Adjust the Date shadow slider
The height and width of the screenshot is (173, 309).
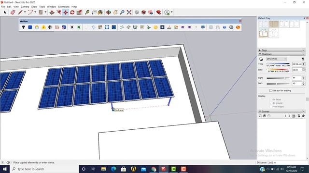tap(278, 69)
